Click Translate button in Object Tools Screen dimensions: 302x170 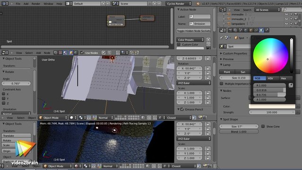click(16, 136)
